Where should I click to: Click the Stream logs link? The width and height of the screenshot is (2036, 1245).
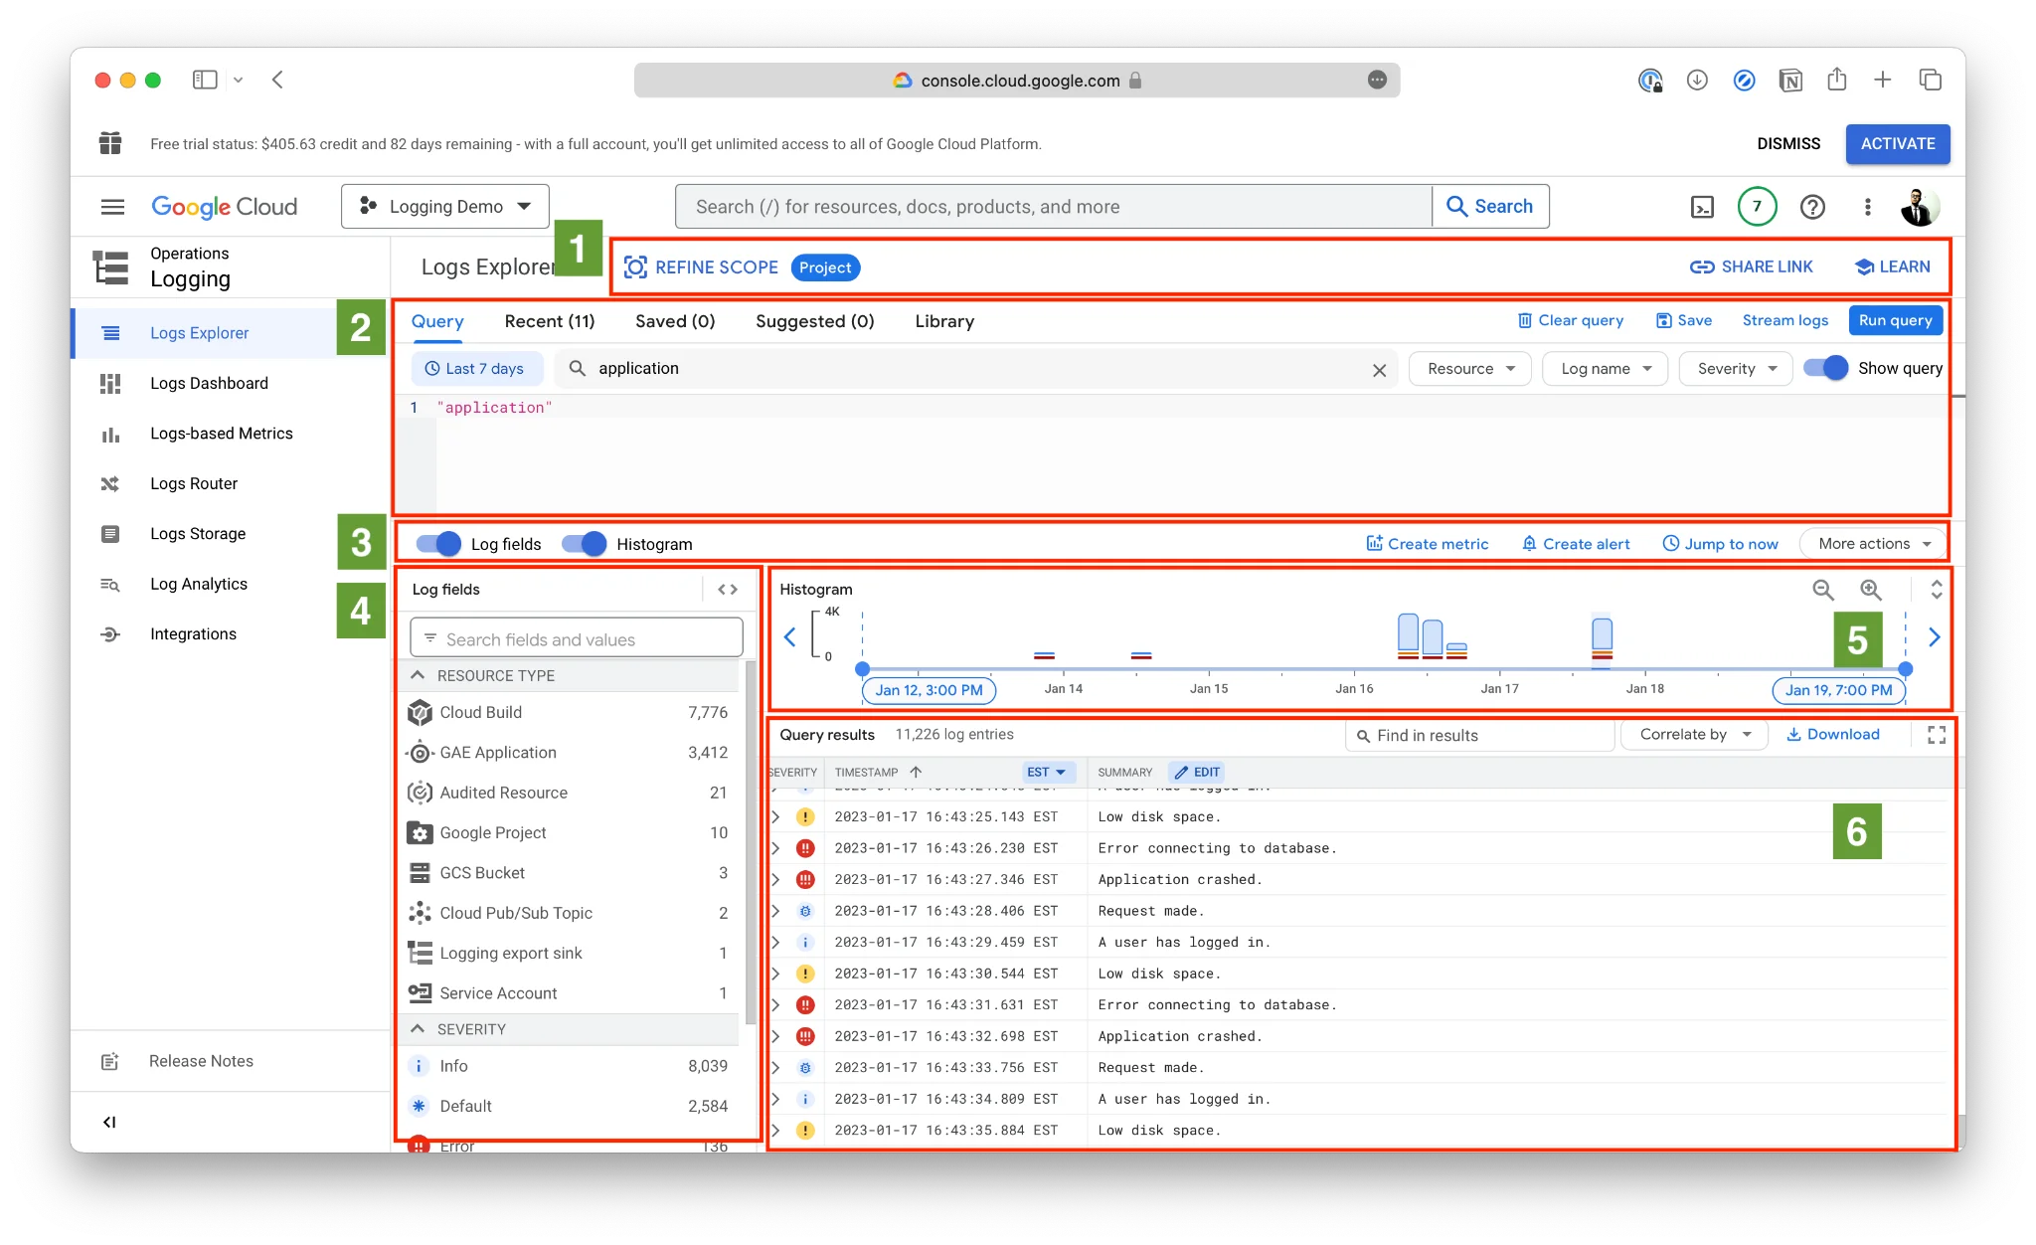pos(1784,320)
